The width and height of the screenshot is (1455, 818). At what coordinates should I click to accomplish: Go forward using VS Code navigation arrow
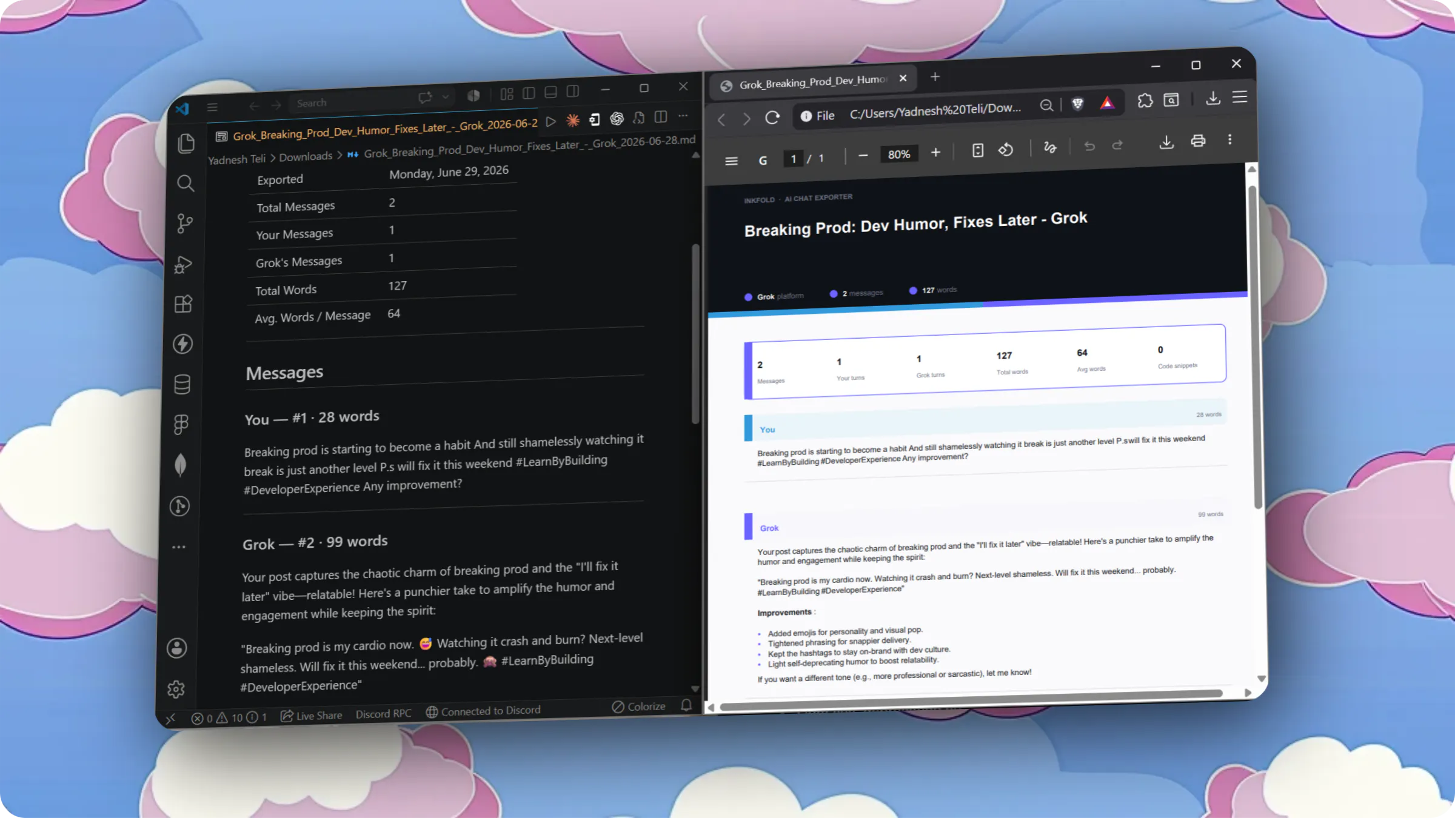point(276,105)
